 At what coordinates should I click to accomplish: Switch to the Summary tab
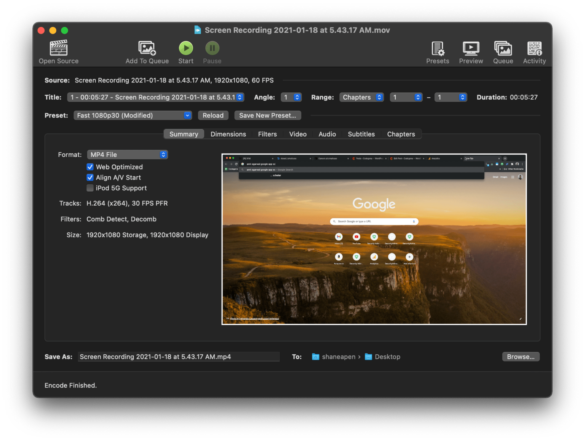184,134
